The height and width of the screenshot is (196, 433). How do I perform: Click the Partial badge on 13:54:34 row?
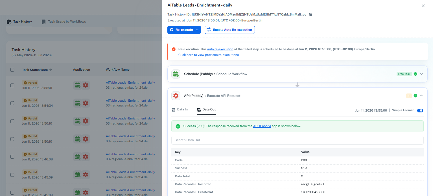30,101
